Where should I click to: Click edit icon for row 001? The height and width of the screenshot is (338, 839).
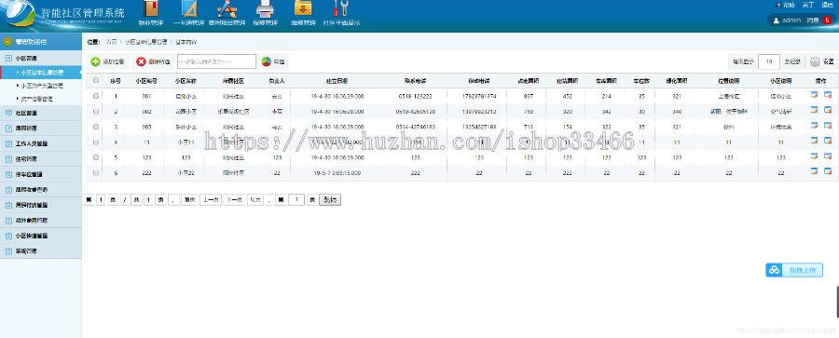click(814, 95)
